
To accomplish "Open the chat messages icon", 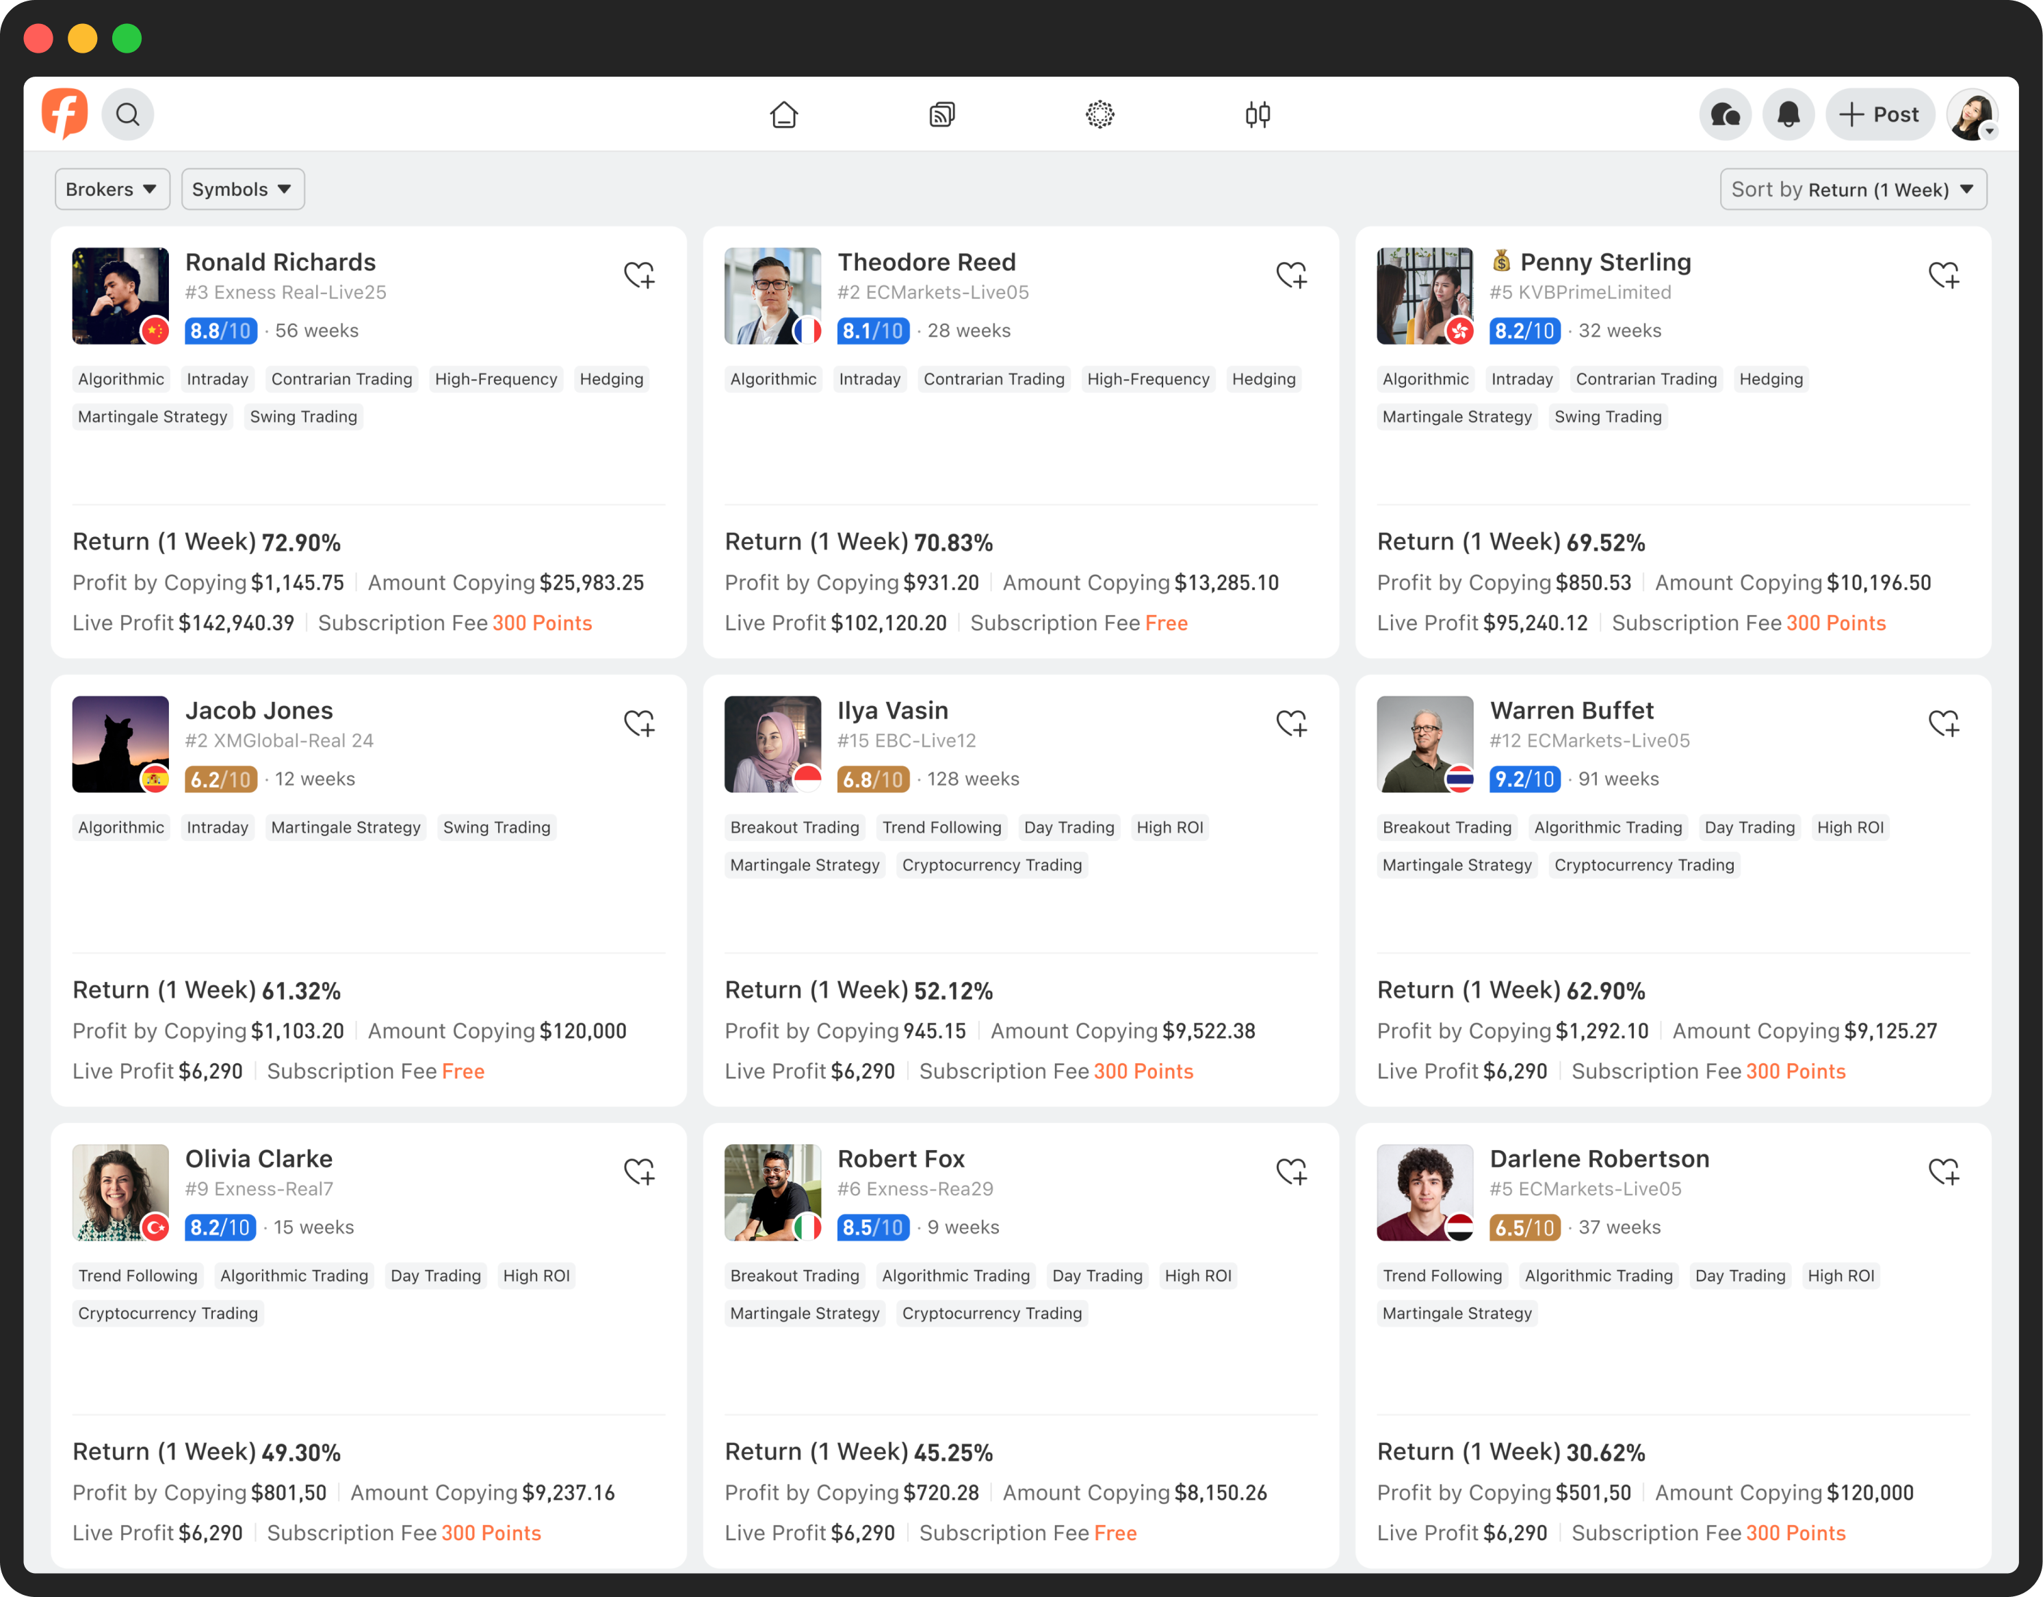I will pyautogui.click(x=1725, y=114).
